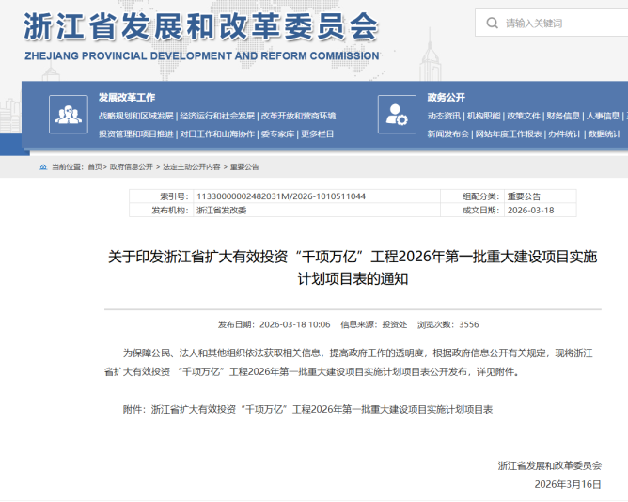The image size is (628, 502).
Task: Click 政府信息公开 breadcrumb link
Action: (131, 166)
